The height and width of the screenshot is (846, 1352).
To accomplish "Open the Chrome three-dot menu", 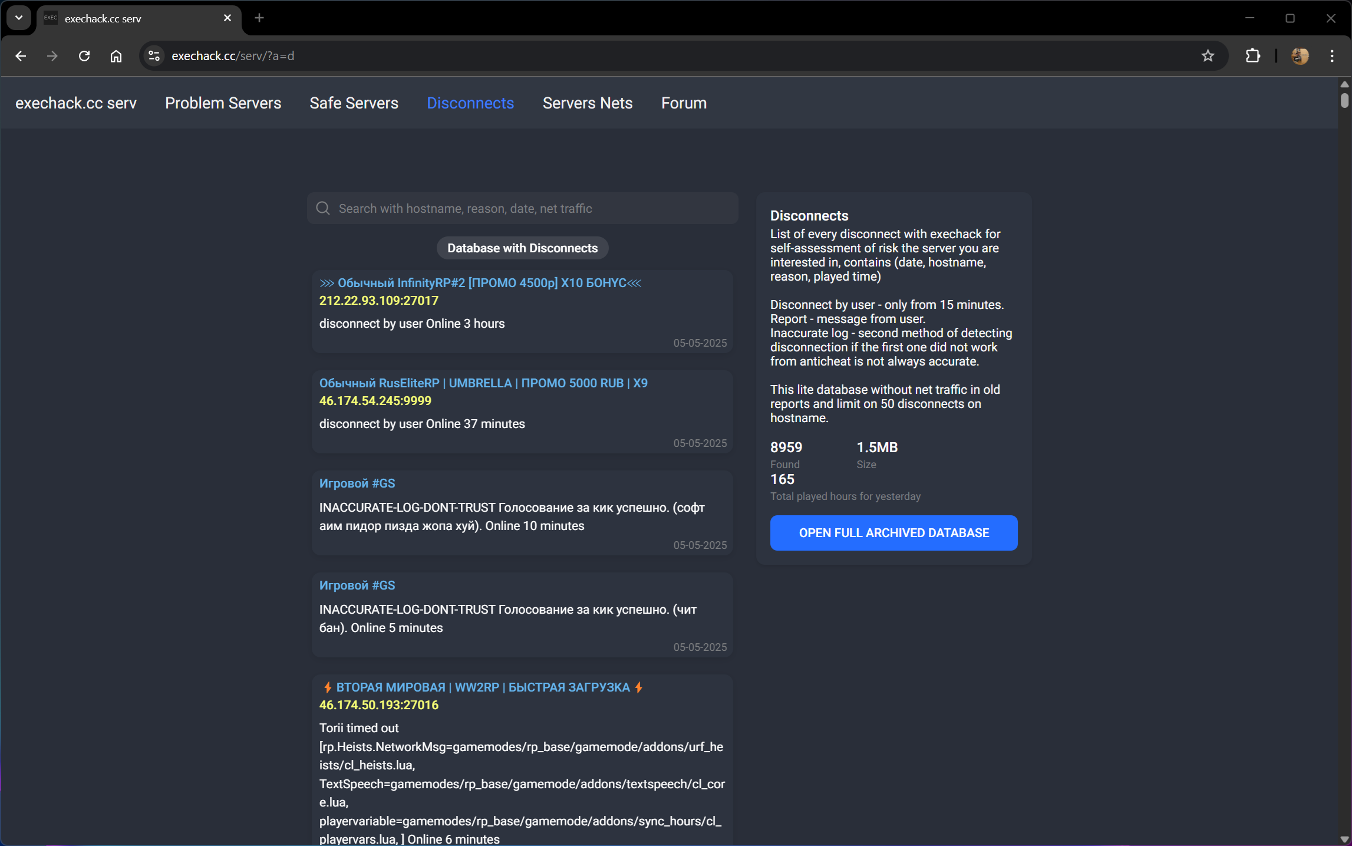I will coord(1332,56).
